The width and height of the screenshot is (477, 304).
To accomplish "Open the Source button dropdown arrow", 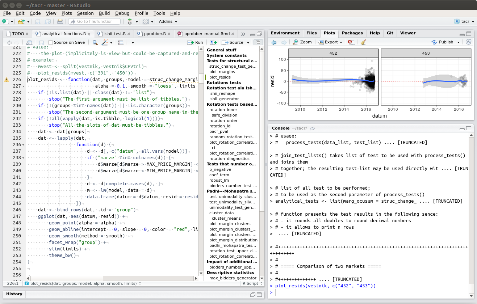I will tap(247, 42).
